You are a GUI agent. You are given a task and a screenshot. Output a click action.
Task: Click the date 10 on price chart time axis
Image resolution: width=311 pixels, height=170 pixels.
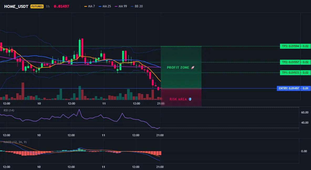tap(39, 103)
